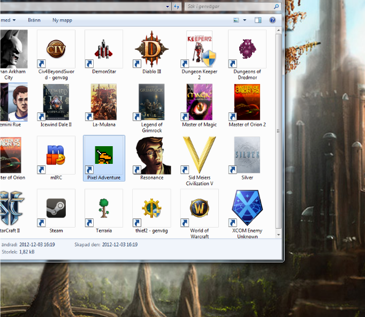Select the Terraria shortcut icon

click(x=104, y=208)
